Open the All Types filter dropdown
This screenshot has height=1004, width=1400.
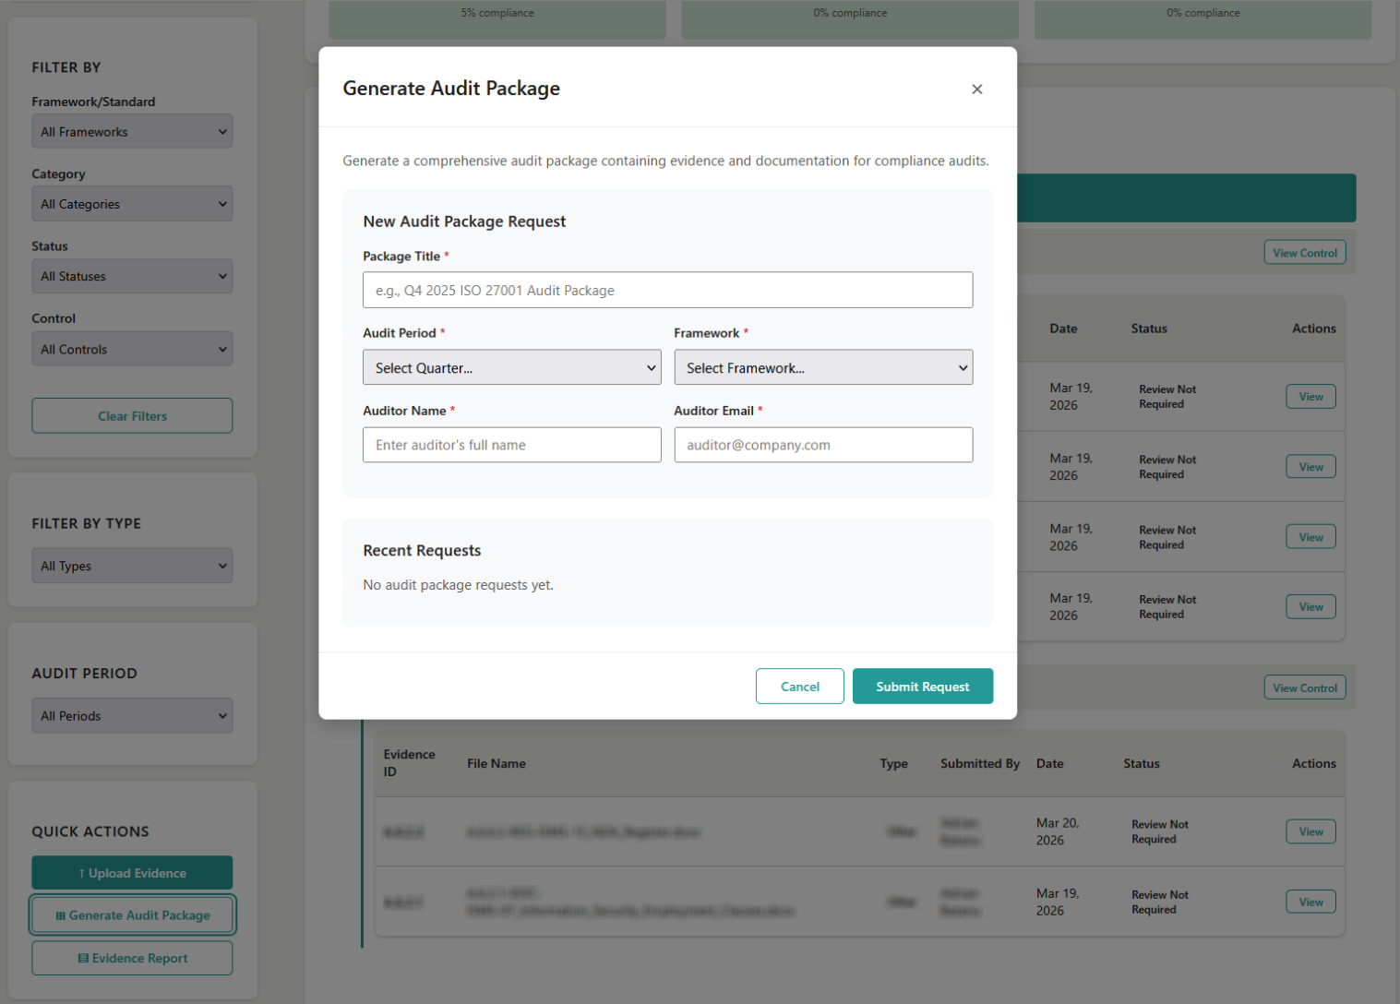coord(132,566)
